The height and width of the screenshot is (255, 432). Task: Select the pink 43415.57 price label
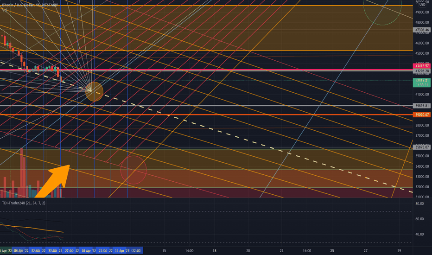422,66
